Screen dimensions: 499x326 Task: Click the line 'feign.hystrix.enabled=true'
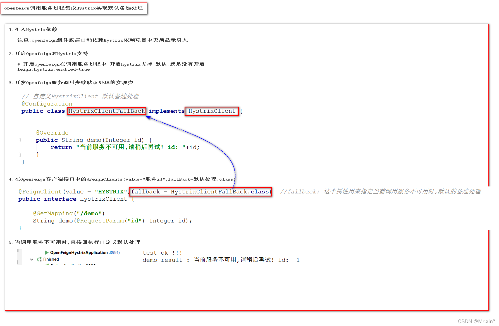[x=54, y=69]
